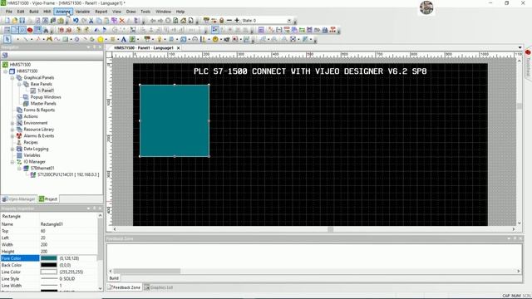The image size is (532, 299).
Task: Close the Panel1 - Language1 document tab
Action: 178,48
